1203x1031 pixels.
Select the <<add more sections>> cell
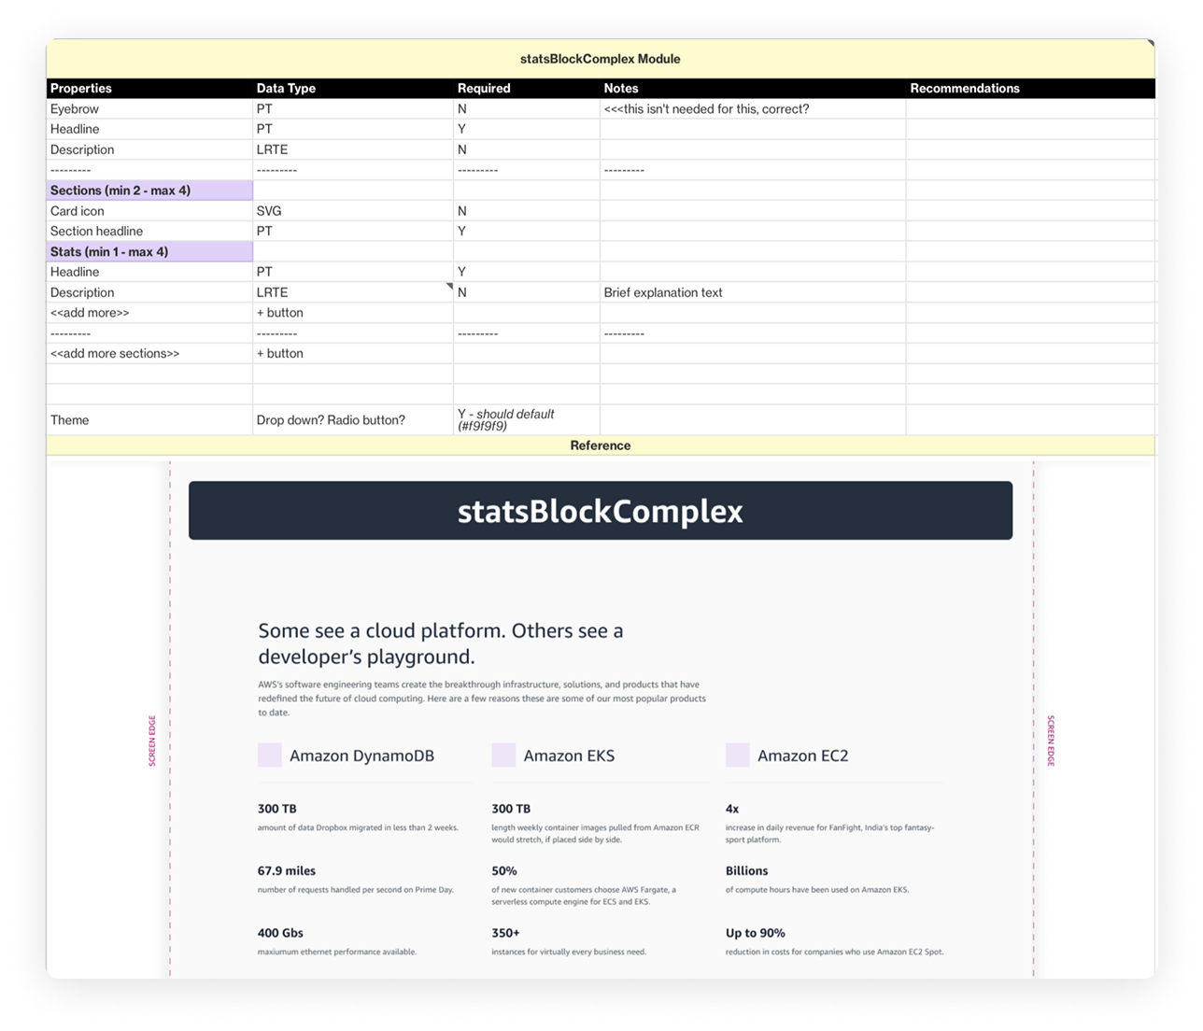(x=149, y=354)
